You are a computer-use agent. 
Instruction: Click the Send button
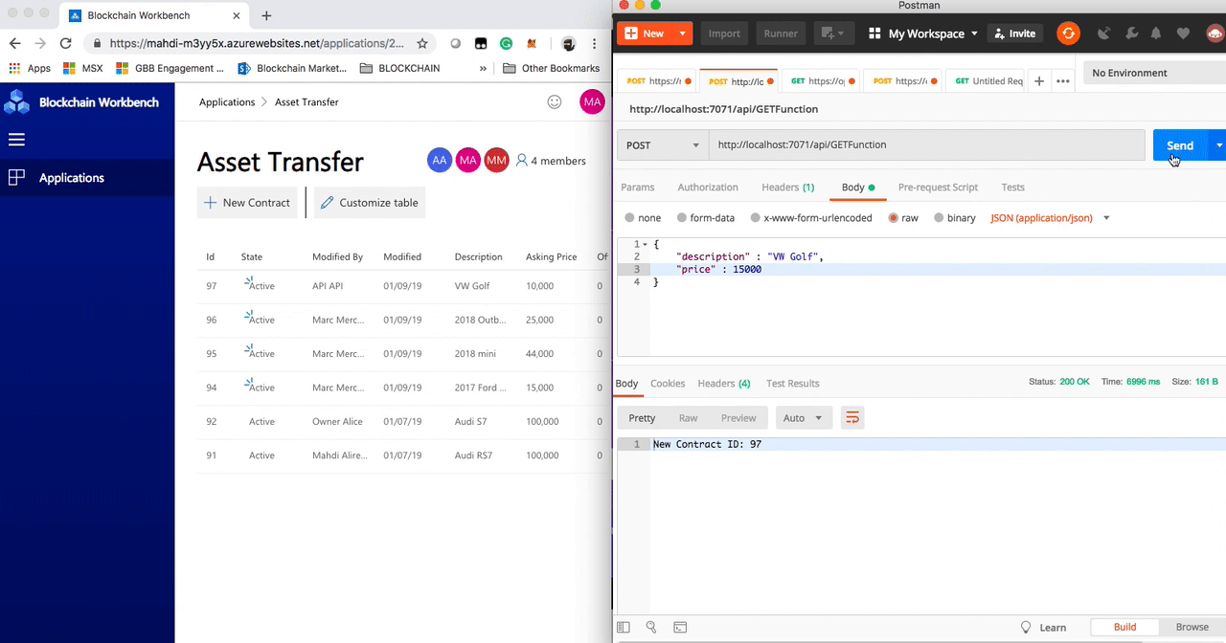tap(1181, 145)
